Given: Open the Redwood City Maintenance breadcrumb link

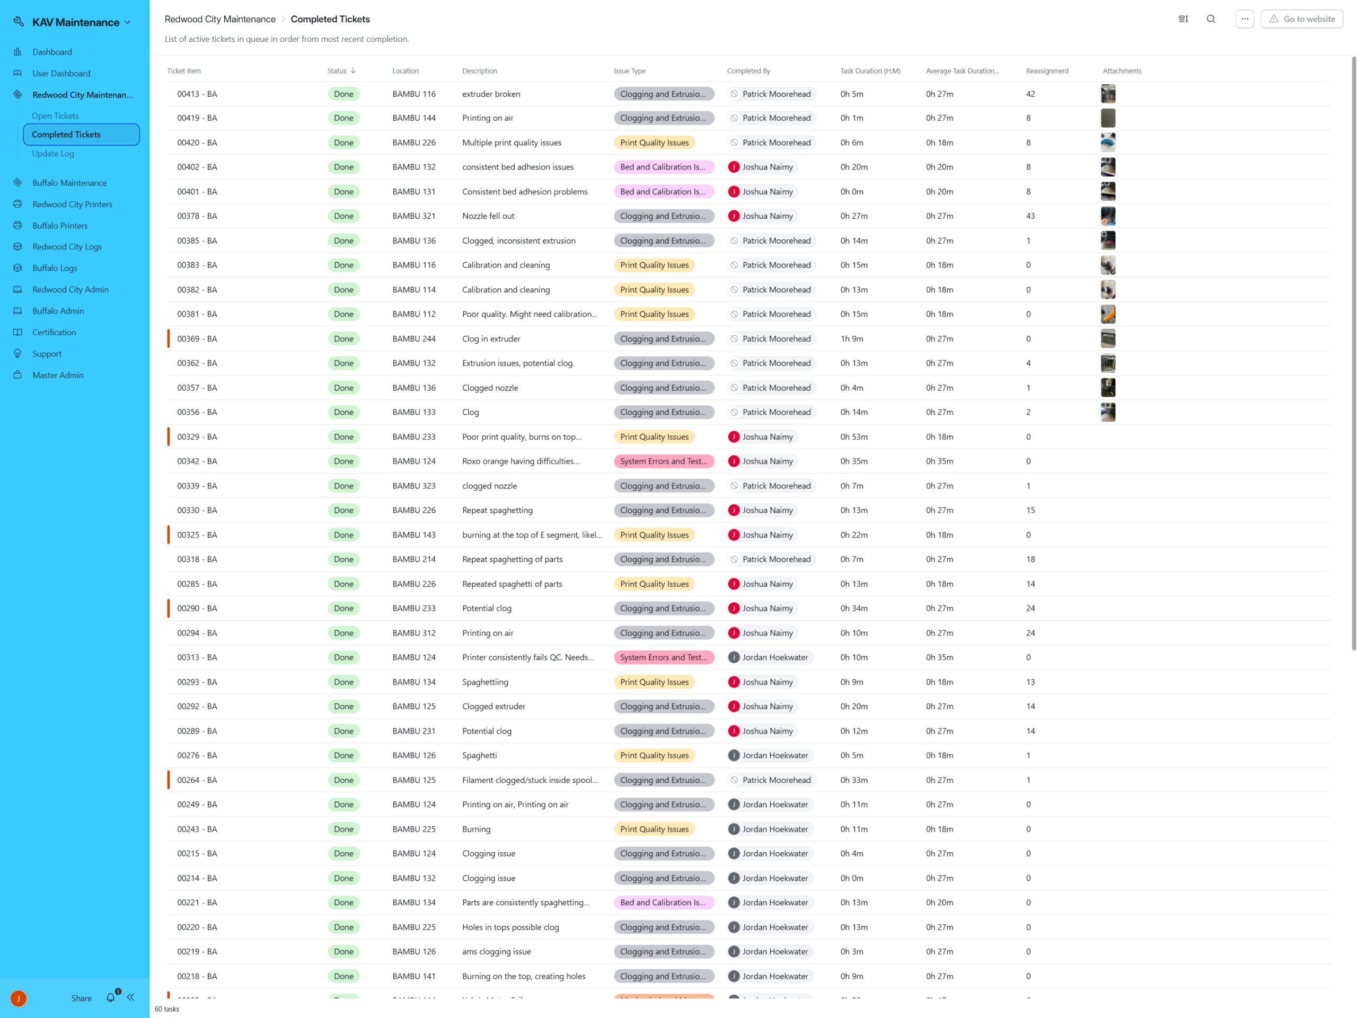Looking at the screenshot, I should pos(219,19).
